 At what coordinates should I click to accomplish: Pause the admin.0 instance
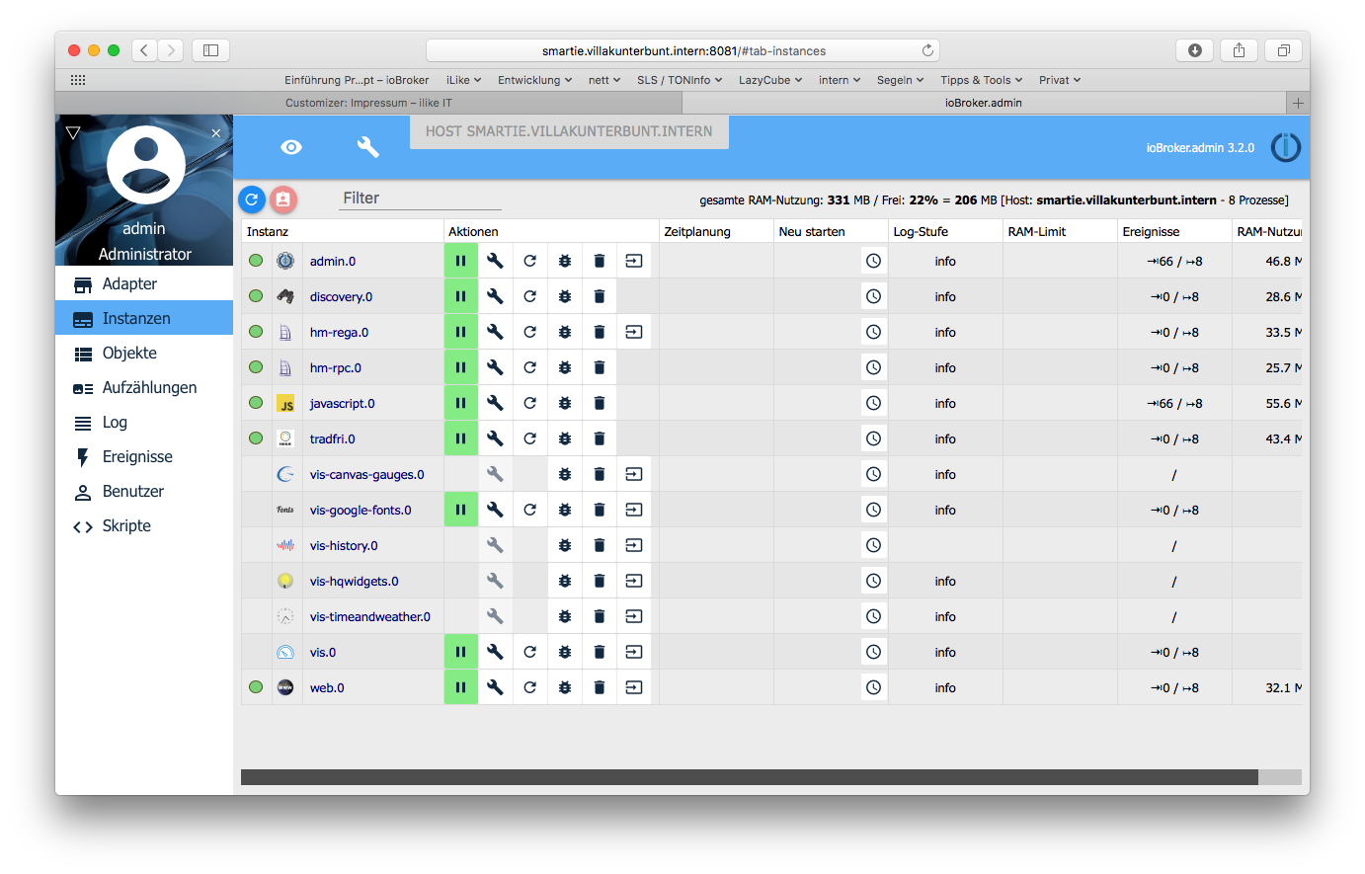pos(461,261)
